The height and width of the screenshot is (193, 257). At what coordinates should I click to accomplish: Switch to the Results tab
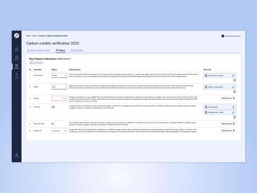pos(77,50)
